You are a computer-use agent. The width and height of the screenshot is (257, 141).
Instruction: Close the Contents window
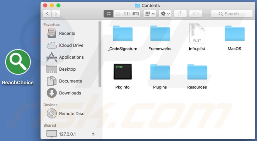point(45,6)
